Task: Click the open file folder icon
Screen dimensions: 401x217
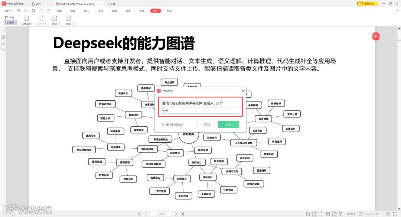Action: point(19,11)
